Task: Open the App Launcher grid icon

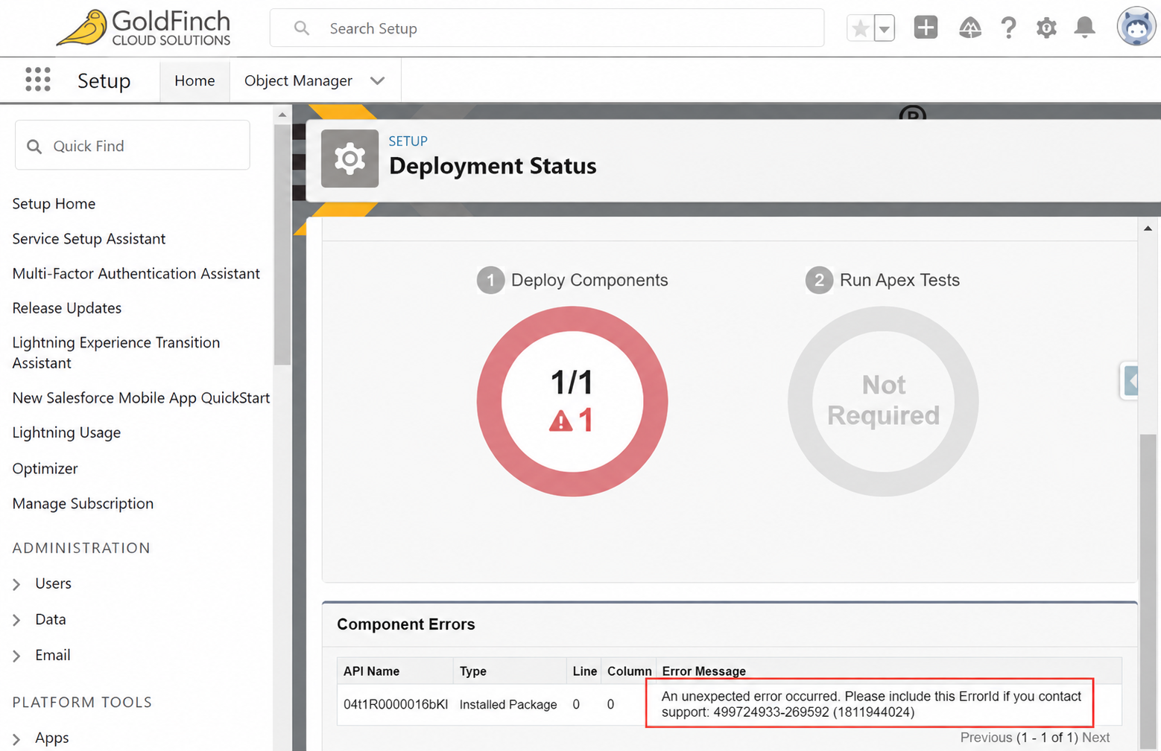Action: pyautogui.click(x=37, y=80)
